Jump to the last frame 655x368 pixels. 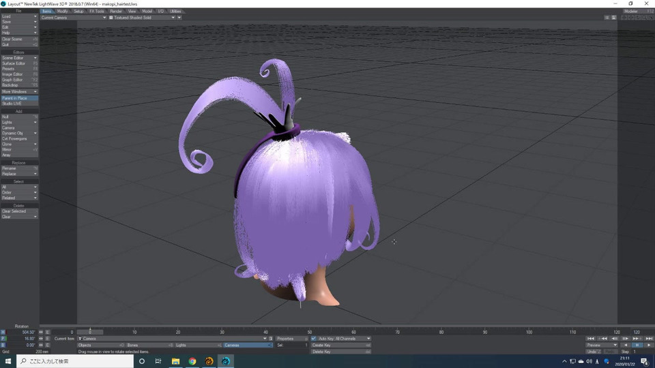point(649,339)
